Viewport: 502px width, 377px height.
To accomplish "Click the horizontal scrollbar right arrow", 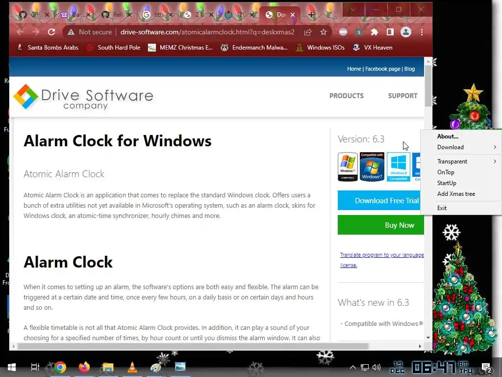I will tap(420, 346).
